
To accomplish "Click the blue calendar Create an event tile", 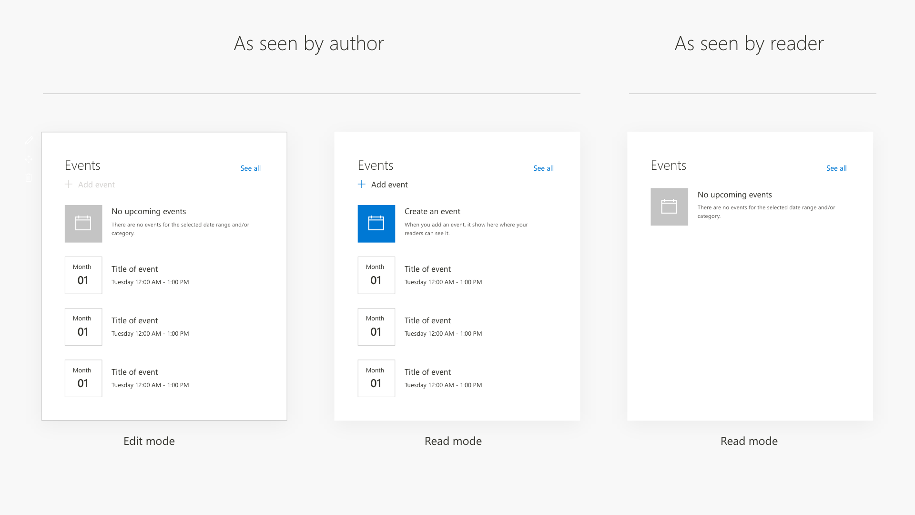I will (x=376, y=224).
